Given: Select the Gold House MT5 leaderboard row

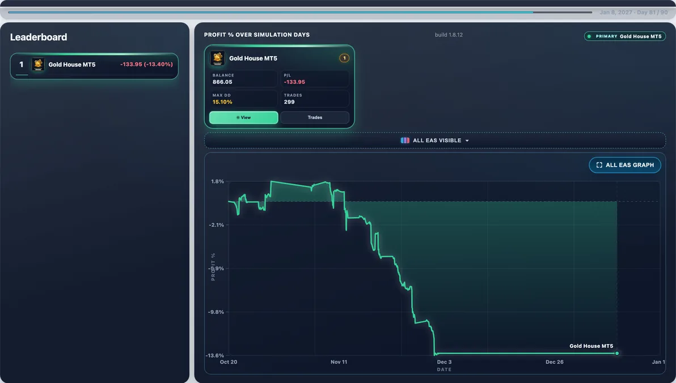Looking at the screenshot, I should coord(94,66).
